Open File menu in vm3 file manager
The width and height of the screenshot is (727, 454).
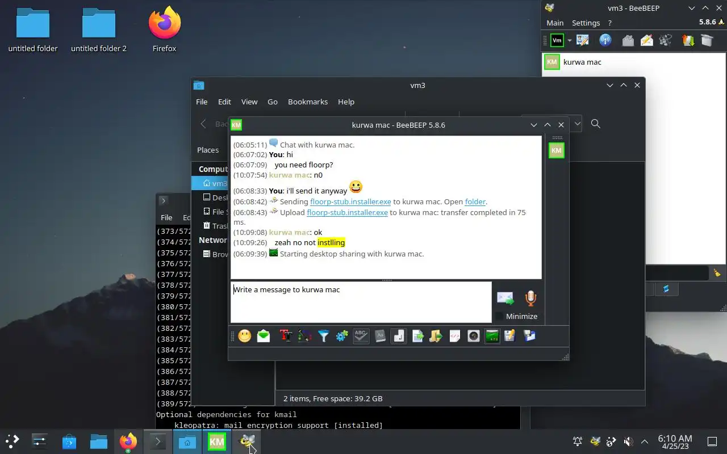tap(202, 102)
